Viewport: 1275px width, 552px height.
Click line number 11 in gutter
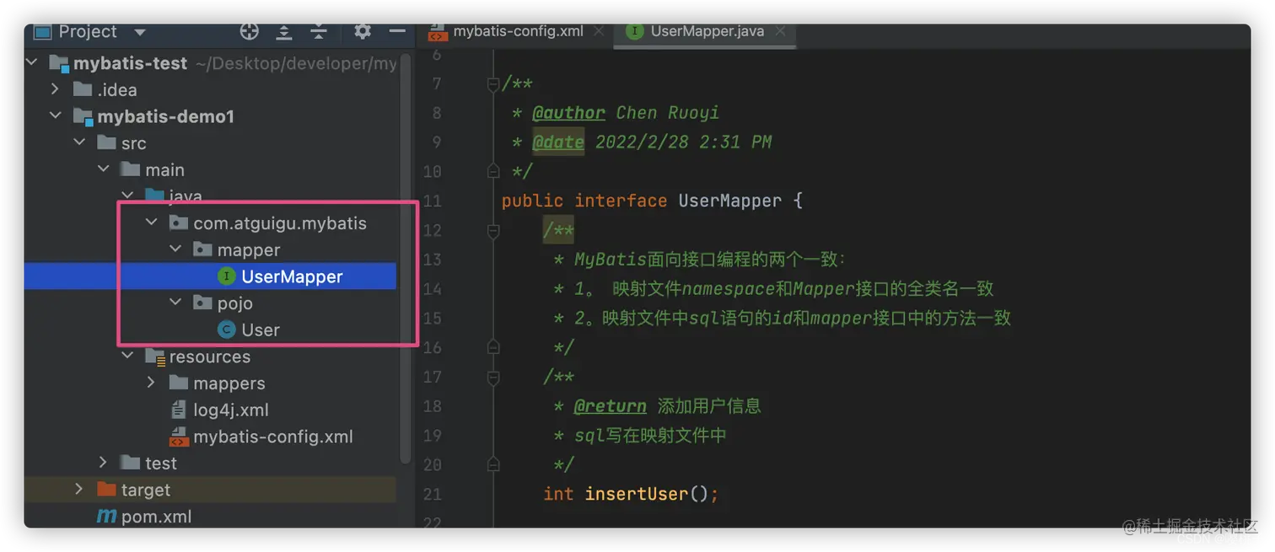tap(433, 201)
